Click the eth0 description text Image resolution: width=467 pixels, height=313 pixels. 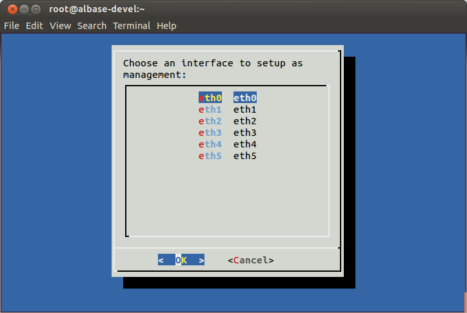(x=245, y=97)
